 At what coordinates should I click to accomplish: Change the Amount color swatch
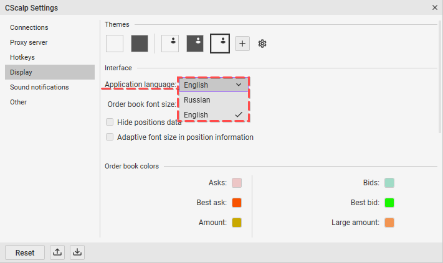(237, 223)
